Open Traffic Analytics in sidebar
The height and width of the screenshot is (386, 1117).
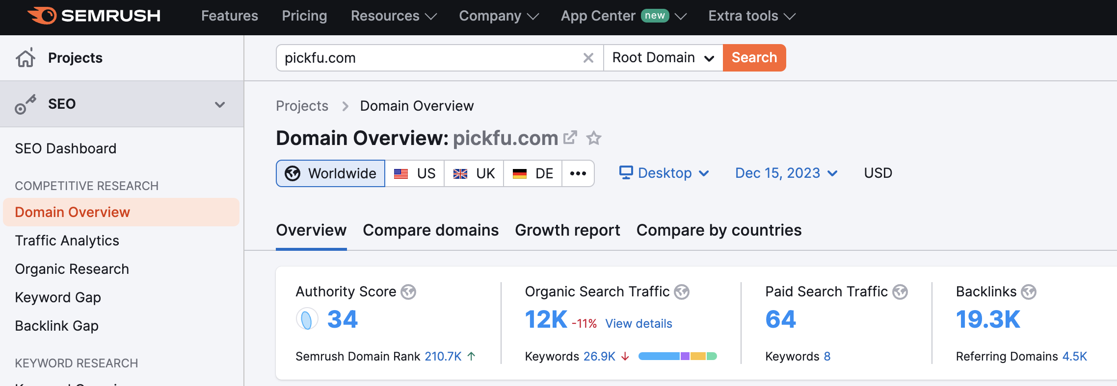(x=67, y=241)
